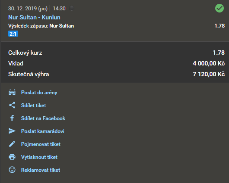Click the Skutečná výhra amount 7 120,00 Kč

point(209,74)
